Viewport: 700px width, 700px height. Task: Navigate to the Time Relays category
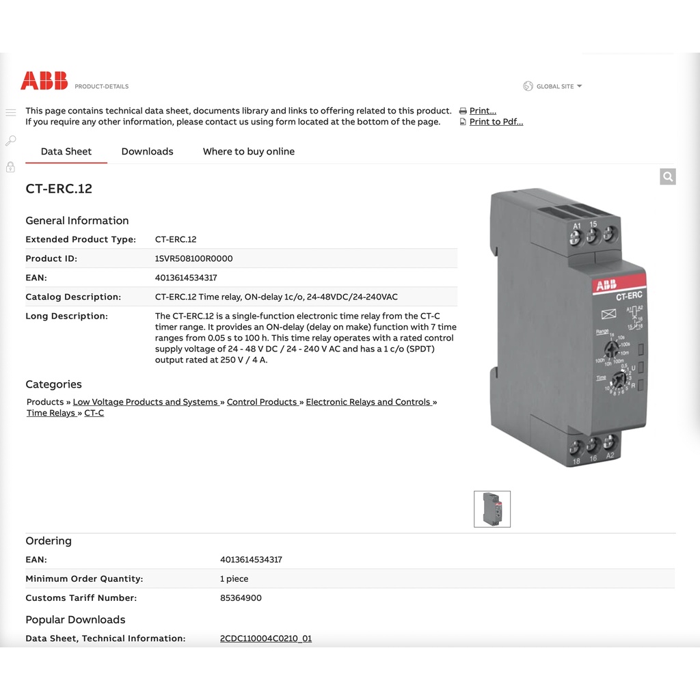click(x=51, y=413)
